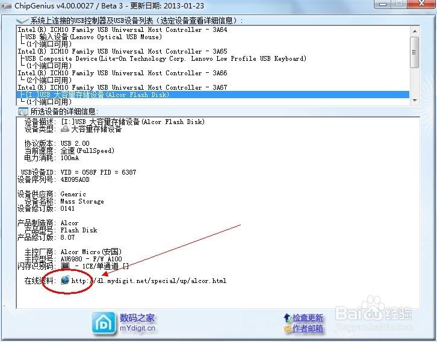Click the storage drive icon beside 大容量存储设备
Image resolution: width=437 pixels, height=342 pixels.
(65, 129)
